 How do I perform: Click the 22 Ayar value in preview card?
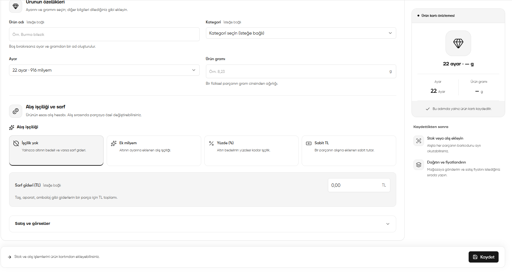pyautogui.click(x=438, y=91)
